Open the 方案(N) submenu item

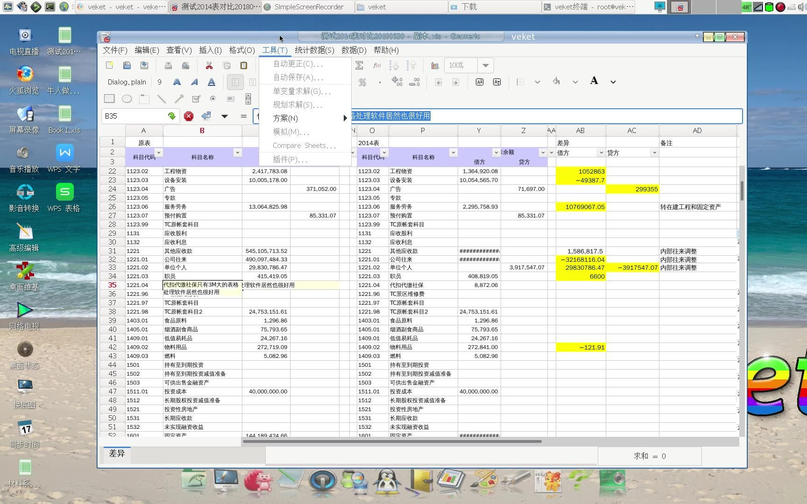[x=305, y=118]
